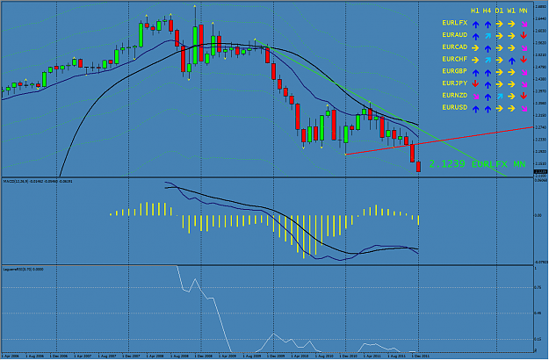The image size is (549, 360).
Task: Click the EURNZD W1 yellow sideways arrow
Action: [x=511, y=97]
